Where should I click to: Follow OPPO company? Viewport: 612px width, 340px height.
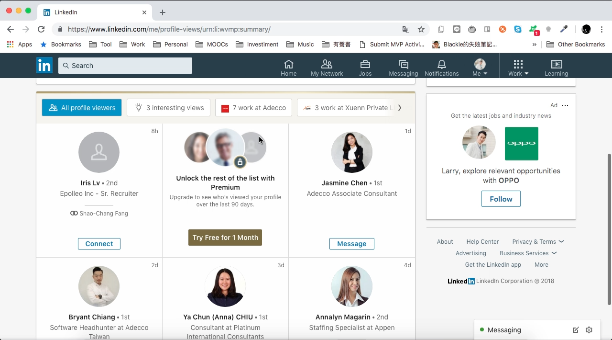(x=501, y=199)
